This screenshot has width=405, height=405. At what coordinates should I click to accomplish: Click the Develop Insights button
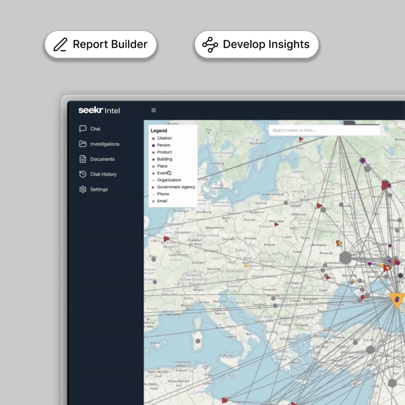tap(255, 44)
